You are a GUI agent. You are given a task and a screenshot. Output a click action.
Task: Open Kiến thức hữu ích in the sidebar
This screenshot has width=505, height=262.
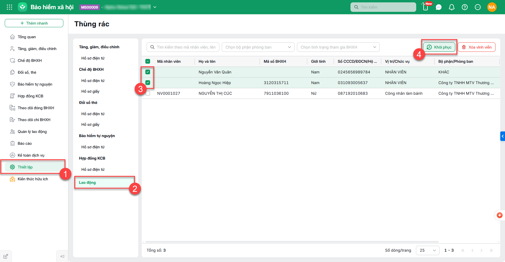pos(34,179)
